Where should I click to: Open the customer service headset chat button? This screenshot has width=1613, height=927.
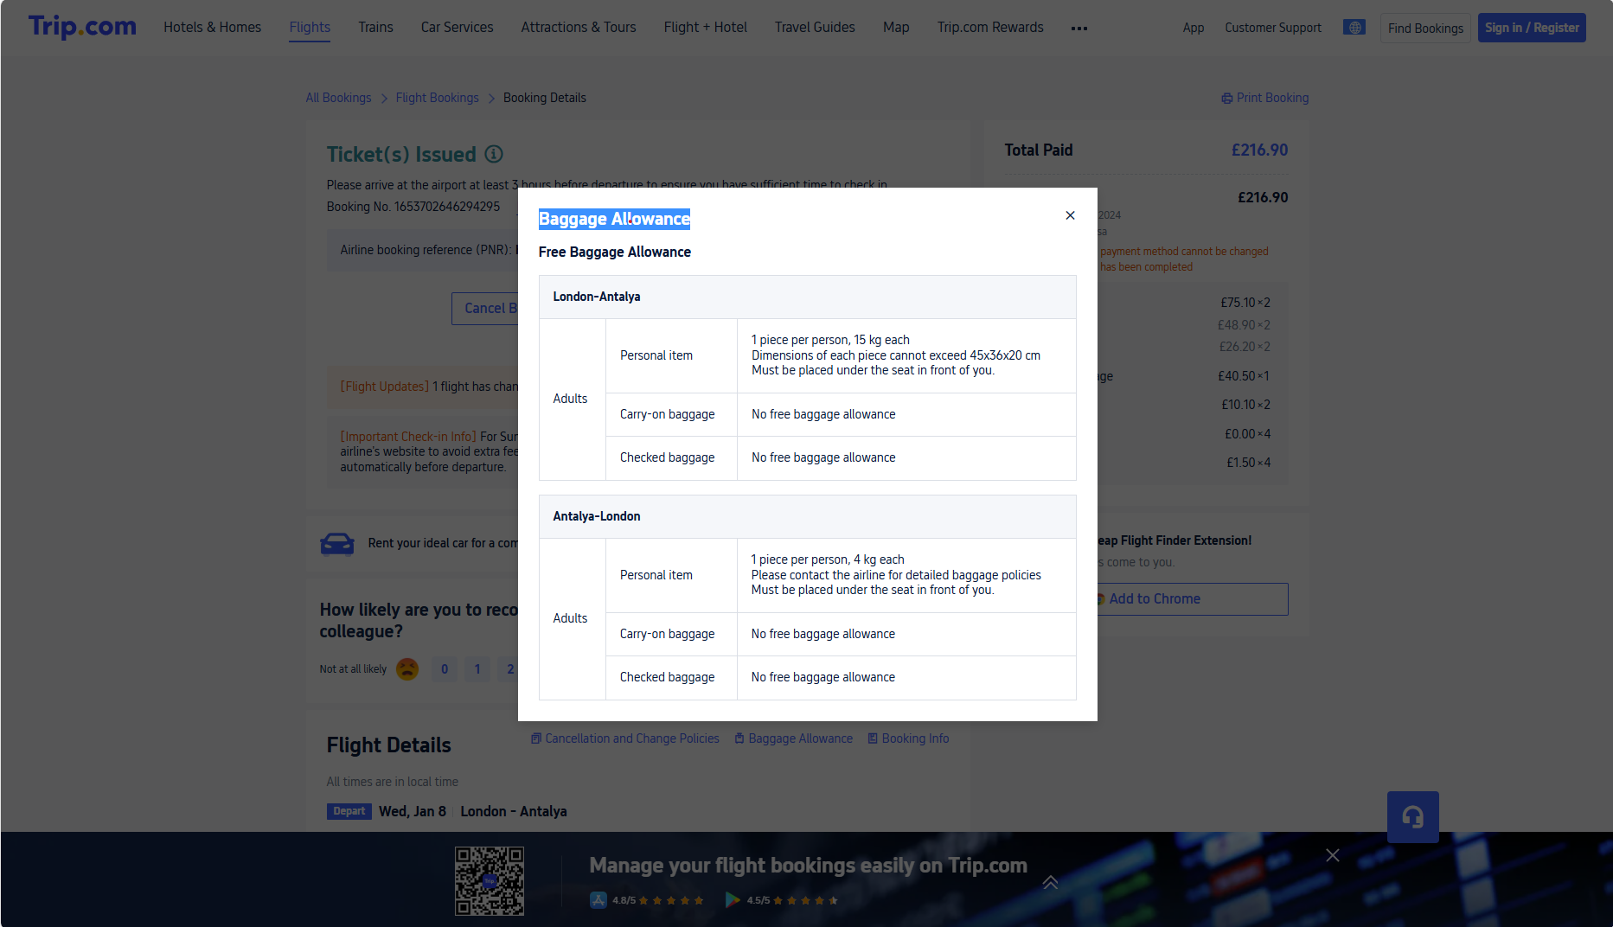1412,816
